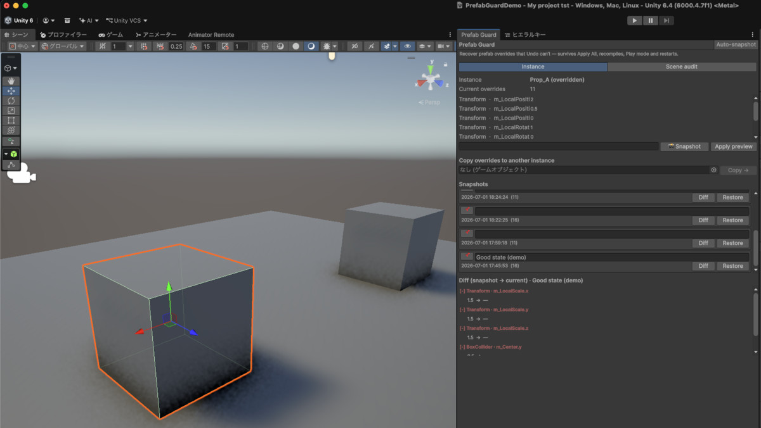
Task: Open the gizmos layers dropdown
Action: (x=425, y=46)
